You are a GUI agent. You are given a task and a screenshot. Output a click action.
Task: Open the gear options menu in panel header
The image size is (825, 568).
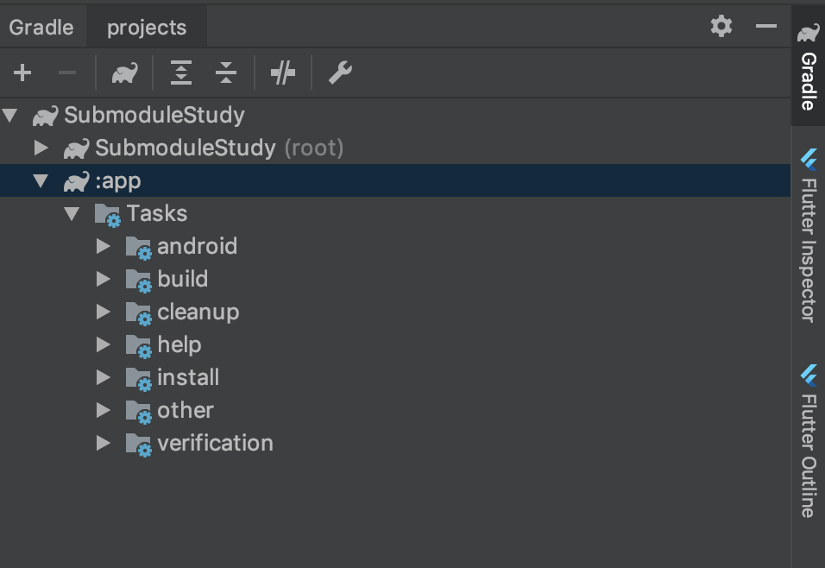coord(721,26)
